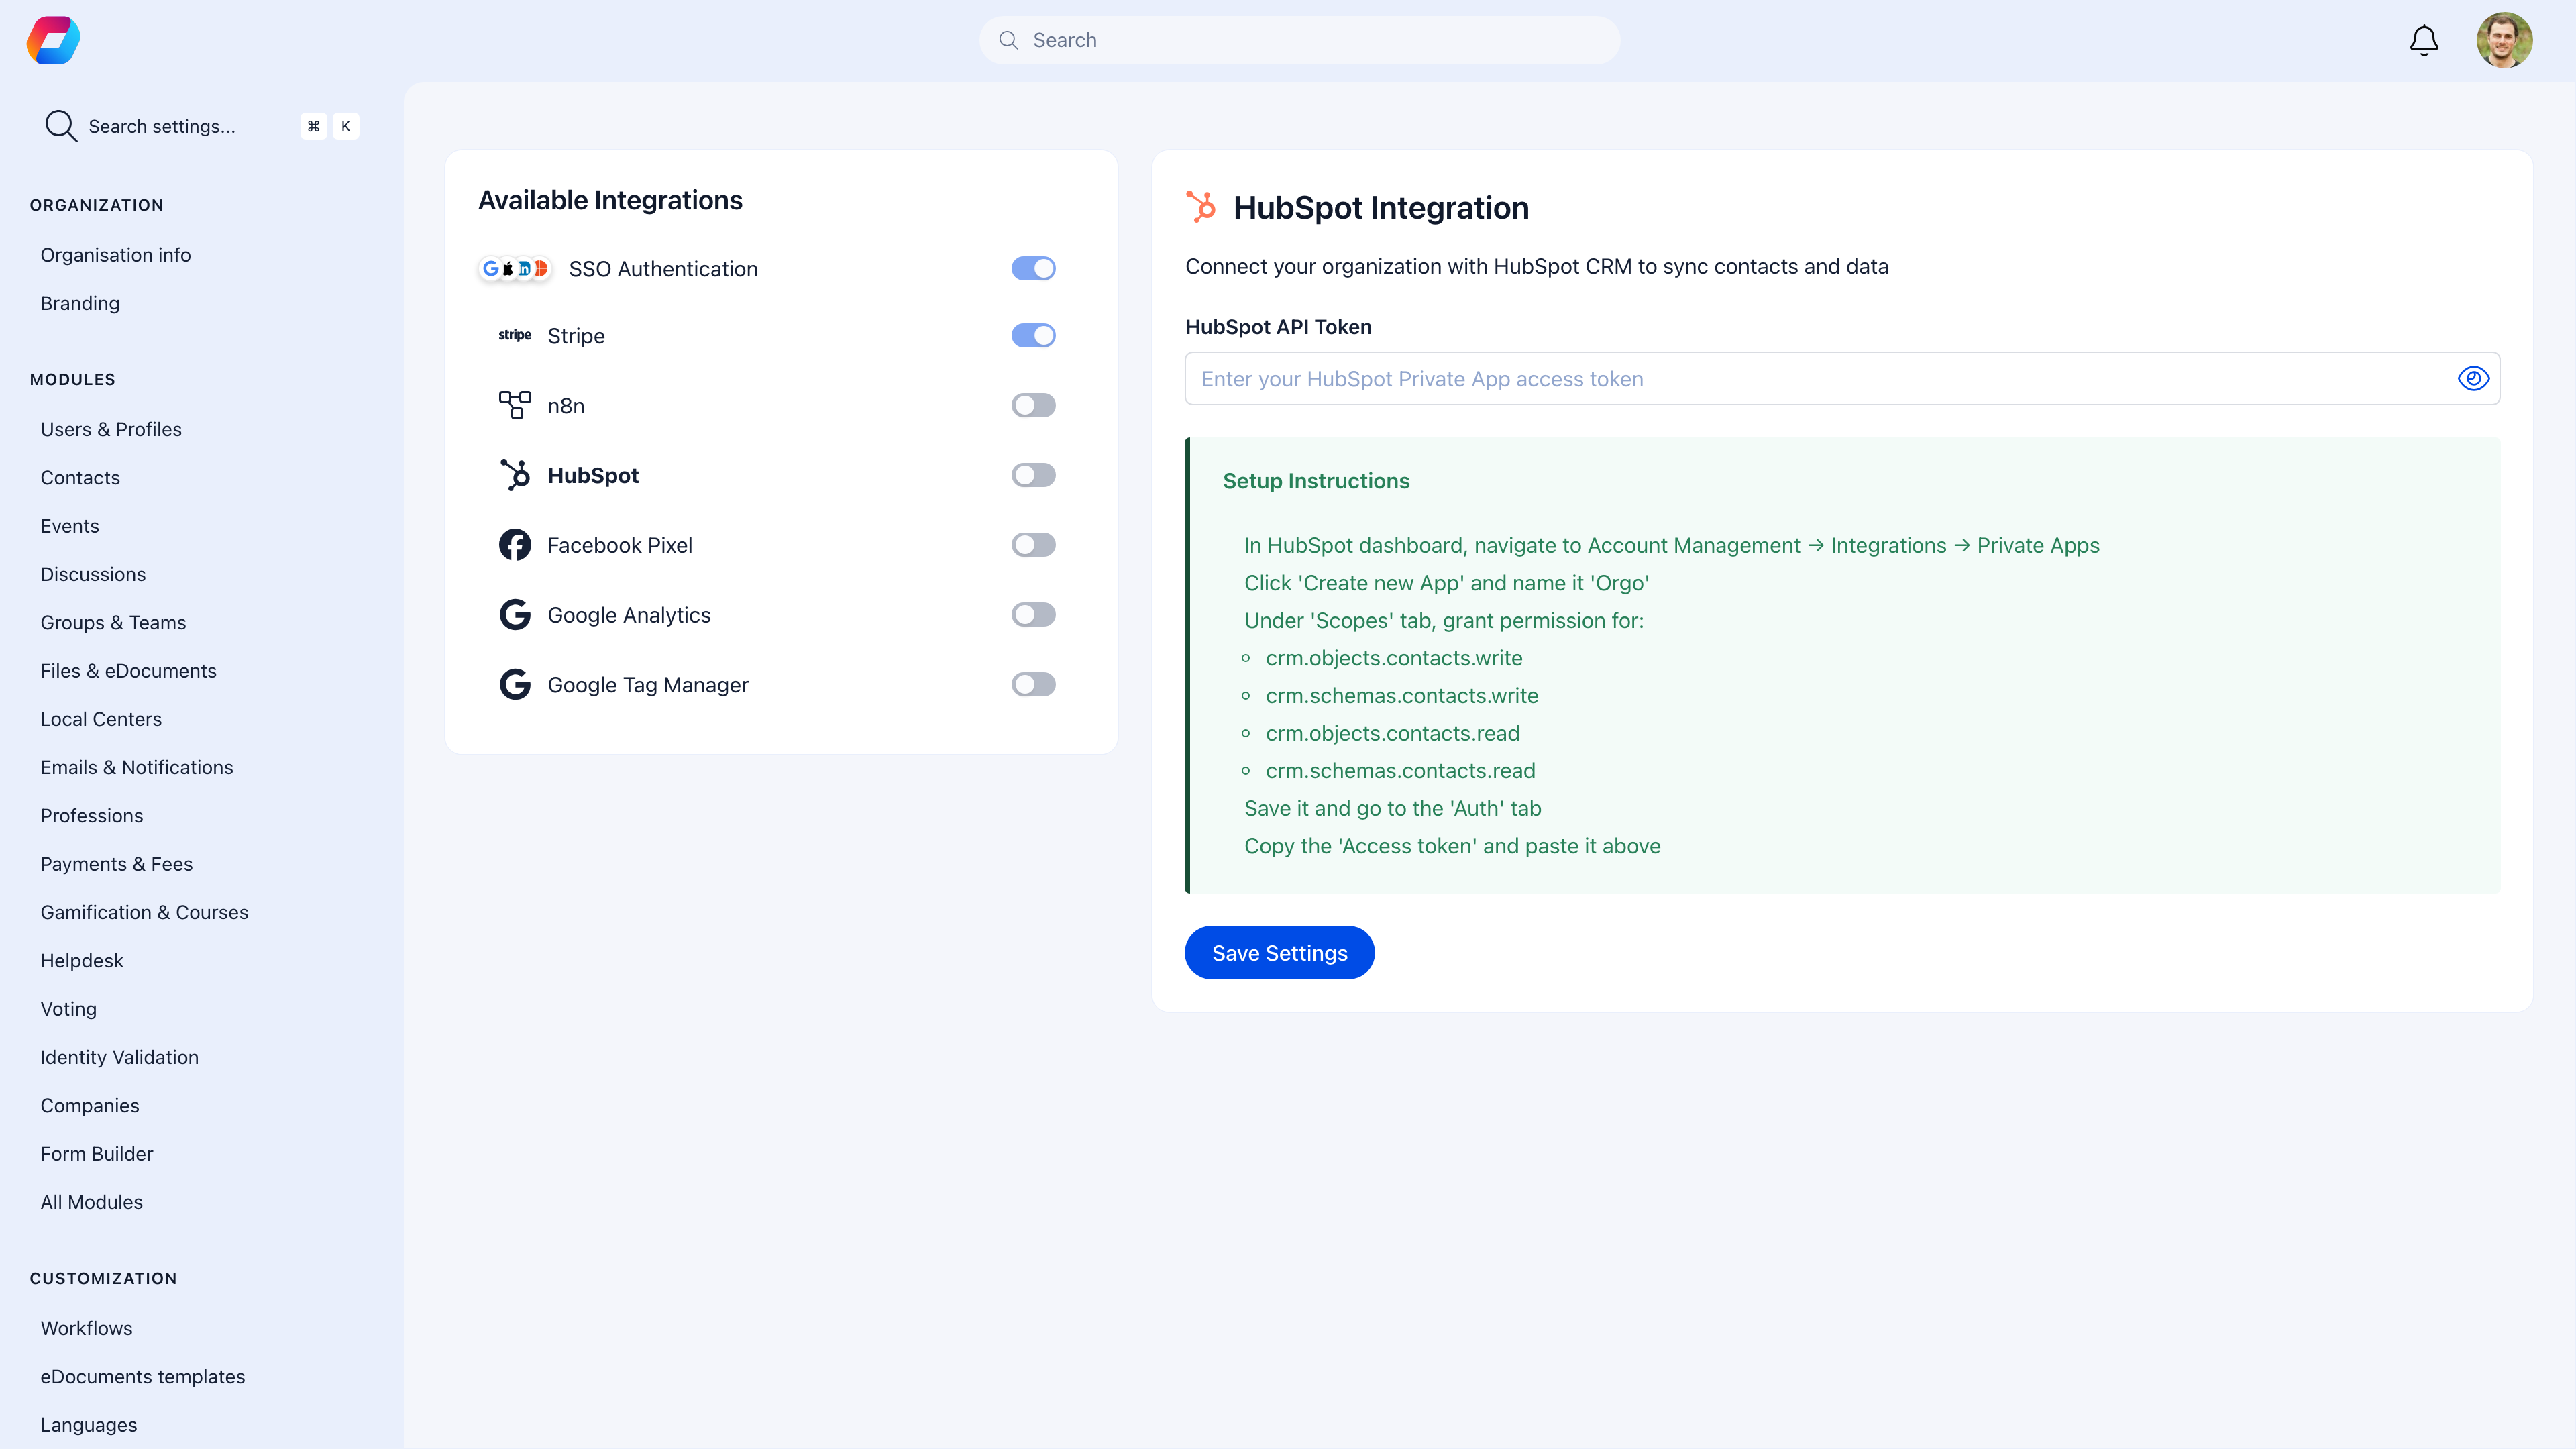The image size is (2576, 1449).
Task: Select the Stripe icon in Available Integrations
Action: (514, 335)
